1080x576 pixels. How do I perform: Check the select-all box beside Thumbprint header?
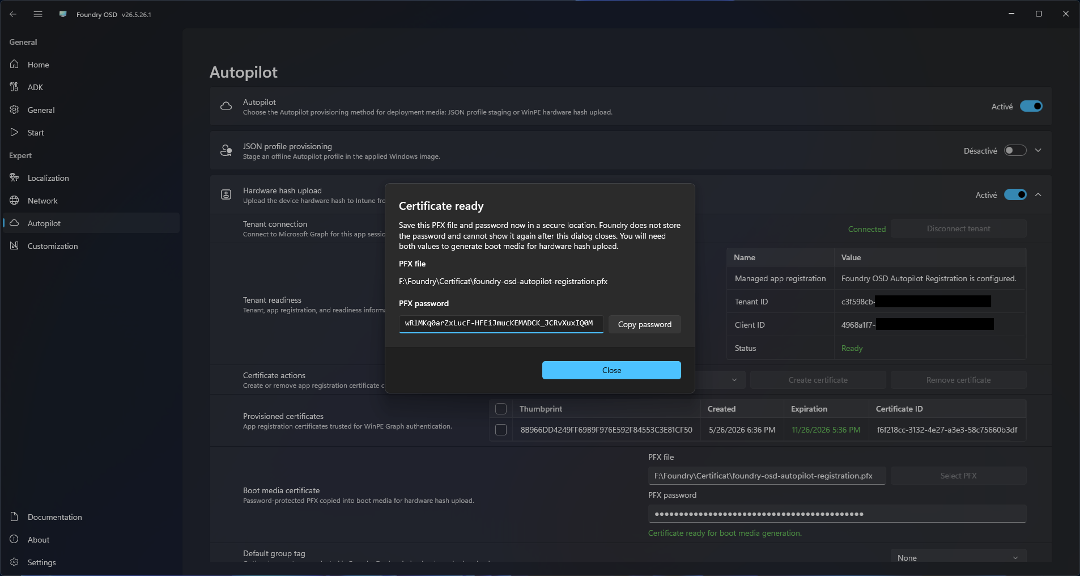[x=501, y=409]
